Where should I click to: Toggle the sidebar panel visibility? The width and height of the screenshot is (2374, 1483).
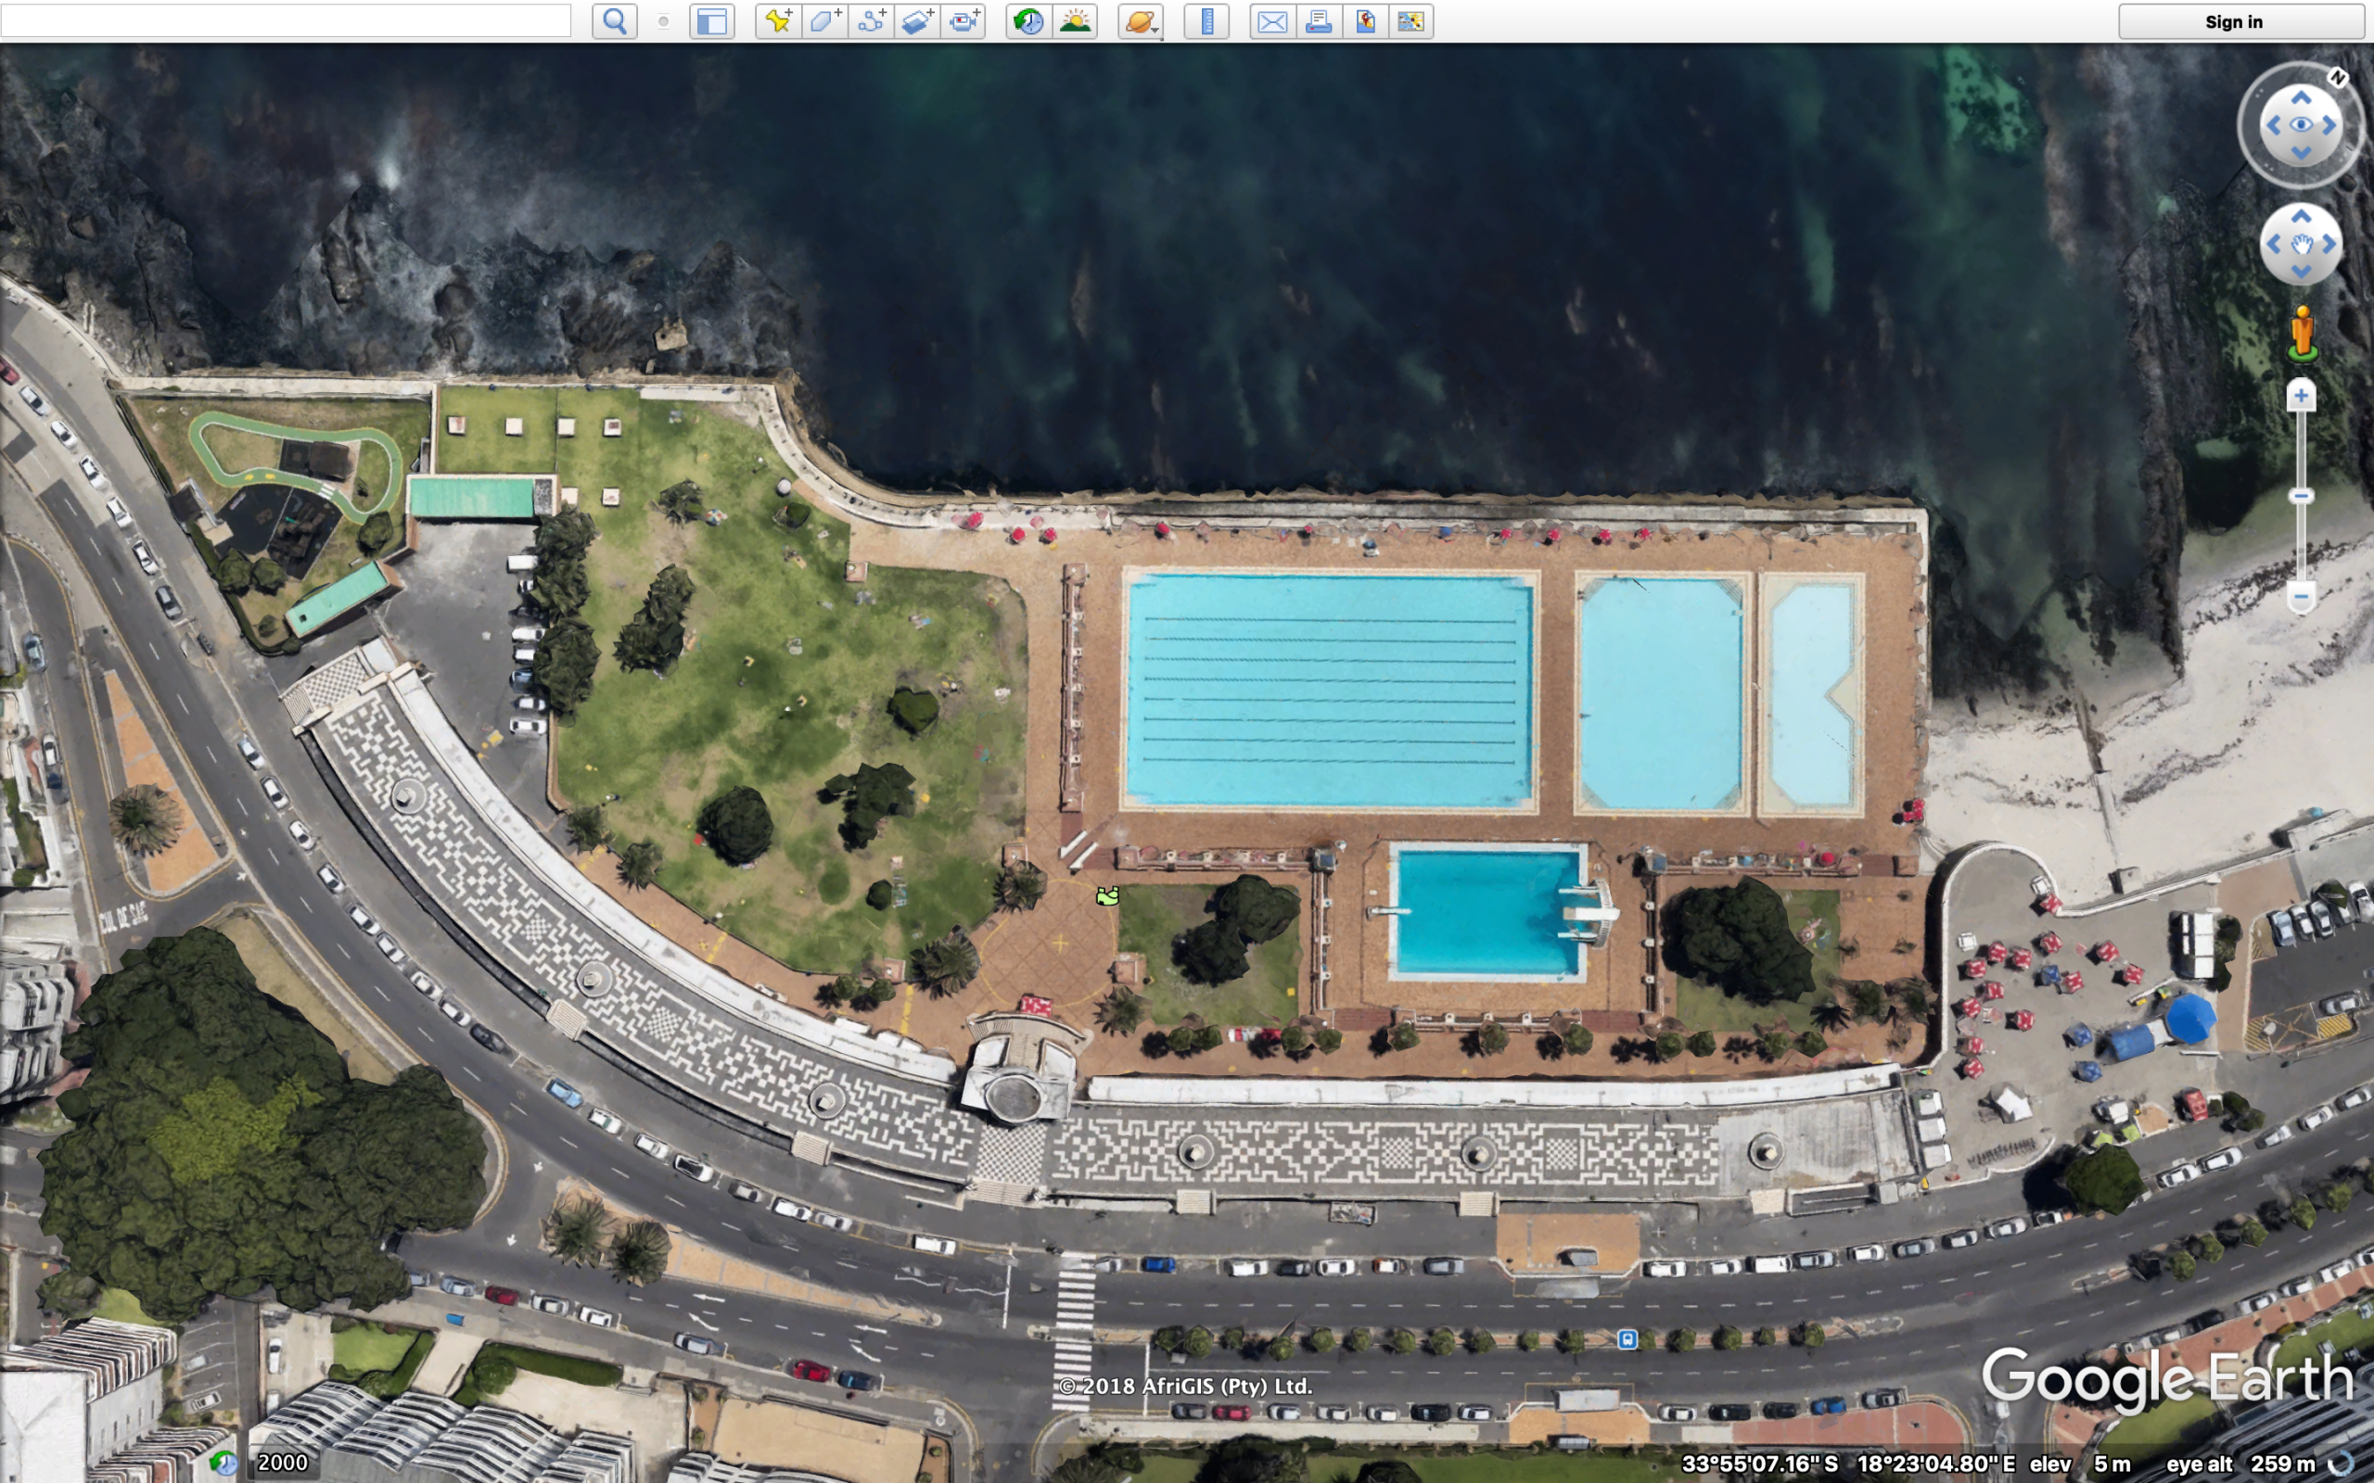pyautogui.click(x=712, y=20)
